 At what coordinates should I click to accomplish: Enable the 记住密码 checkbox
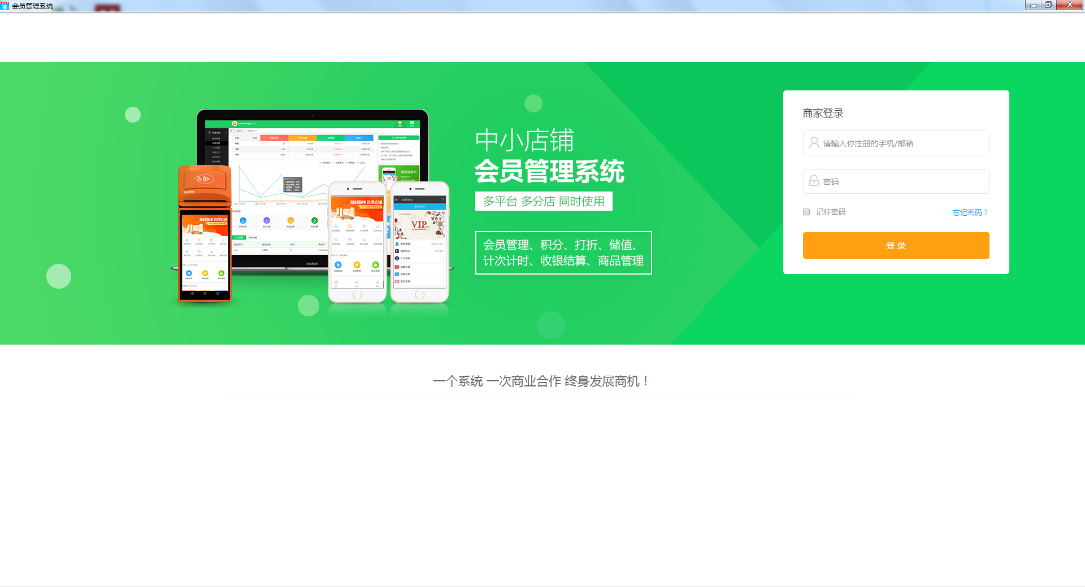[x=806, y=212]
